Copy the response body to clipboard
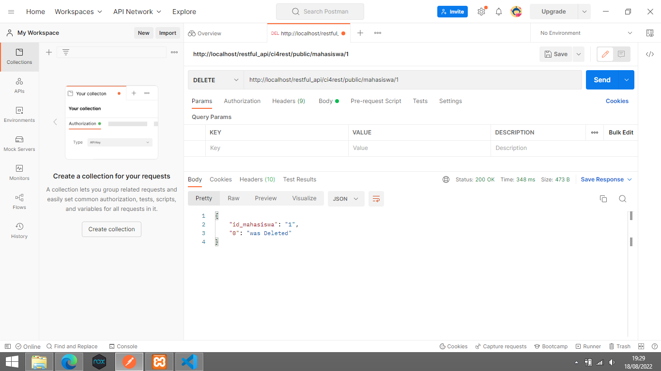The height and width of the screenshot is (371, 661). (x=603, y=199)
